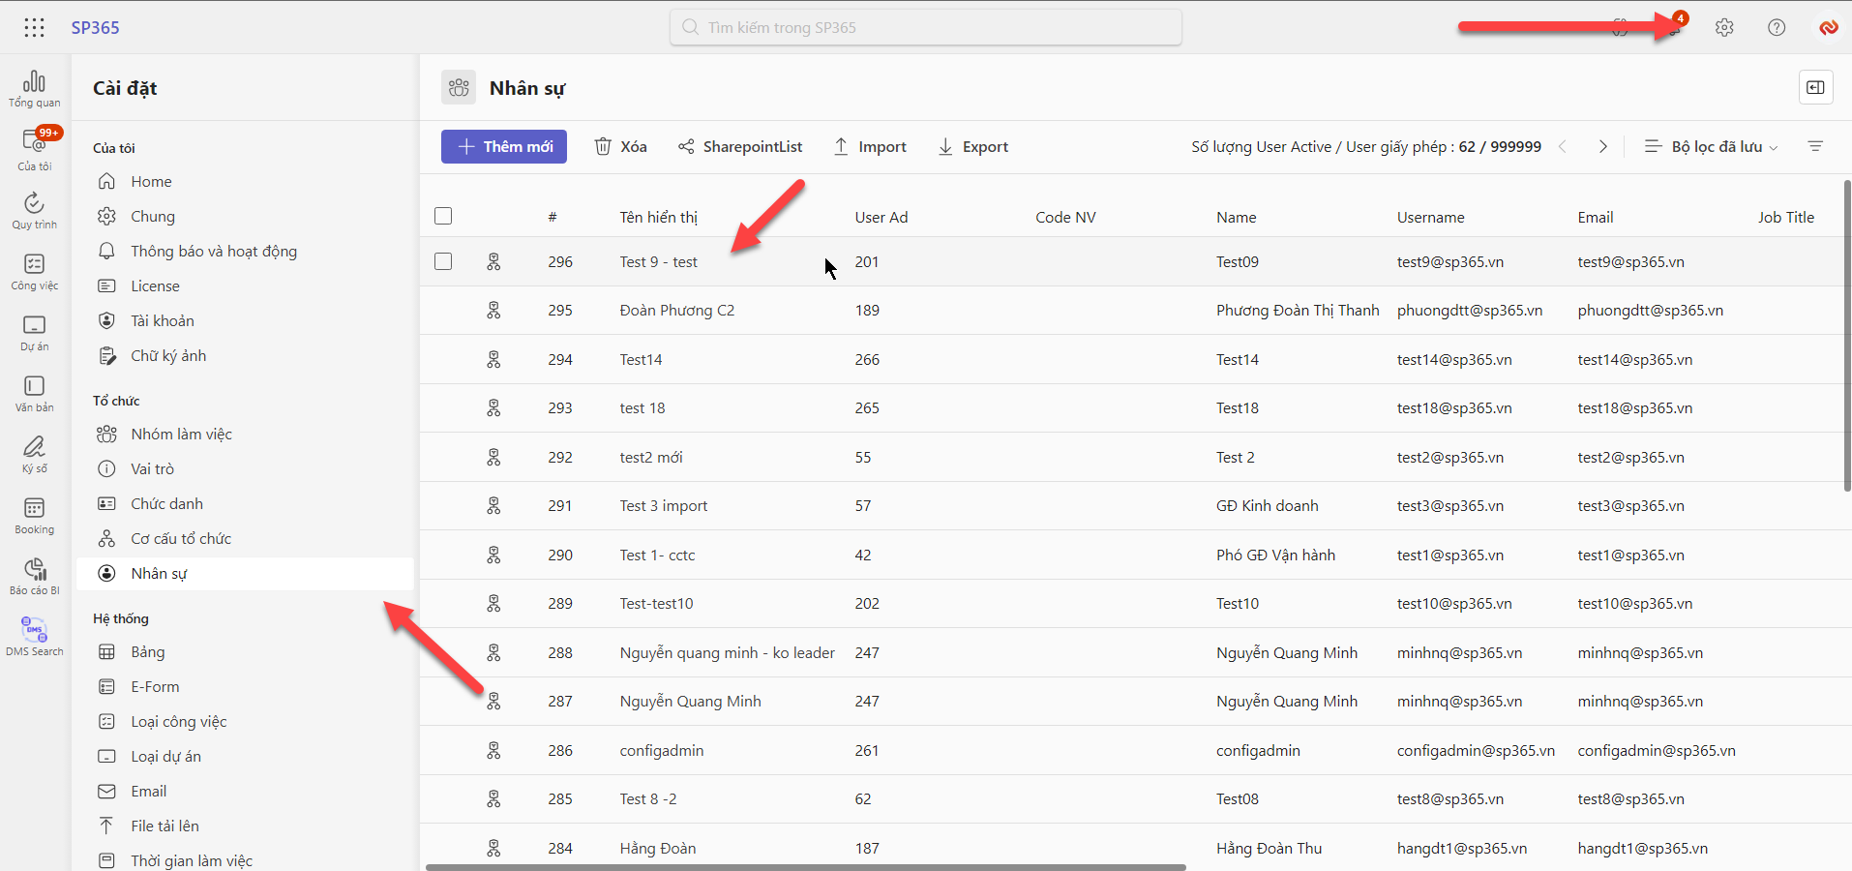
Task: Open DMS Search in sidebar
Action: tap(34, 637)
